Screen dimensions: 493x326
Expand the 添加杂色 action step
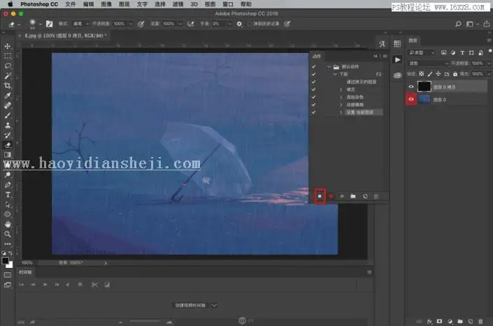click(x=341, y=97)
